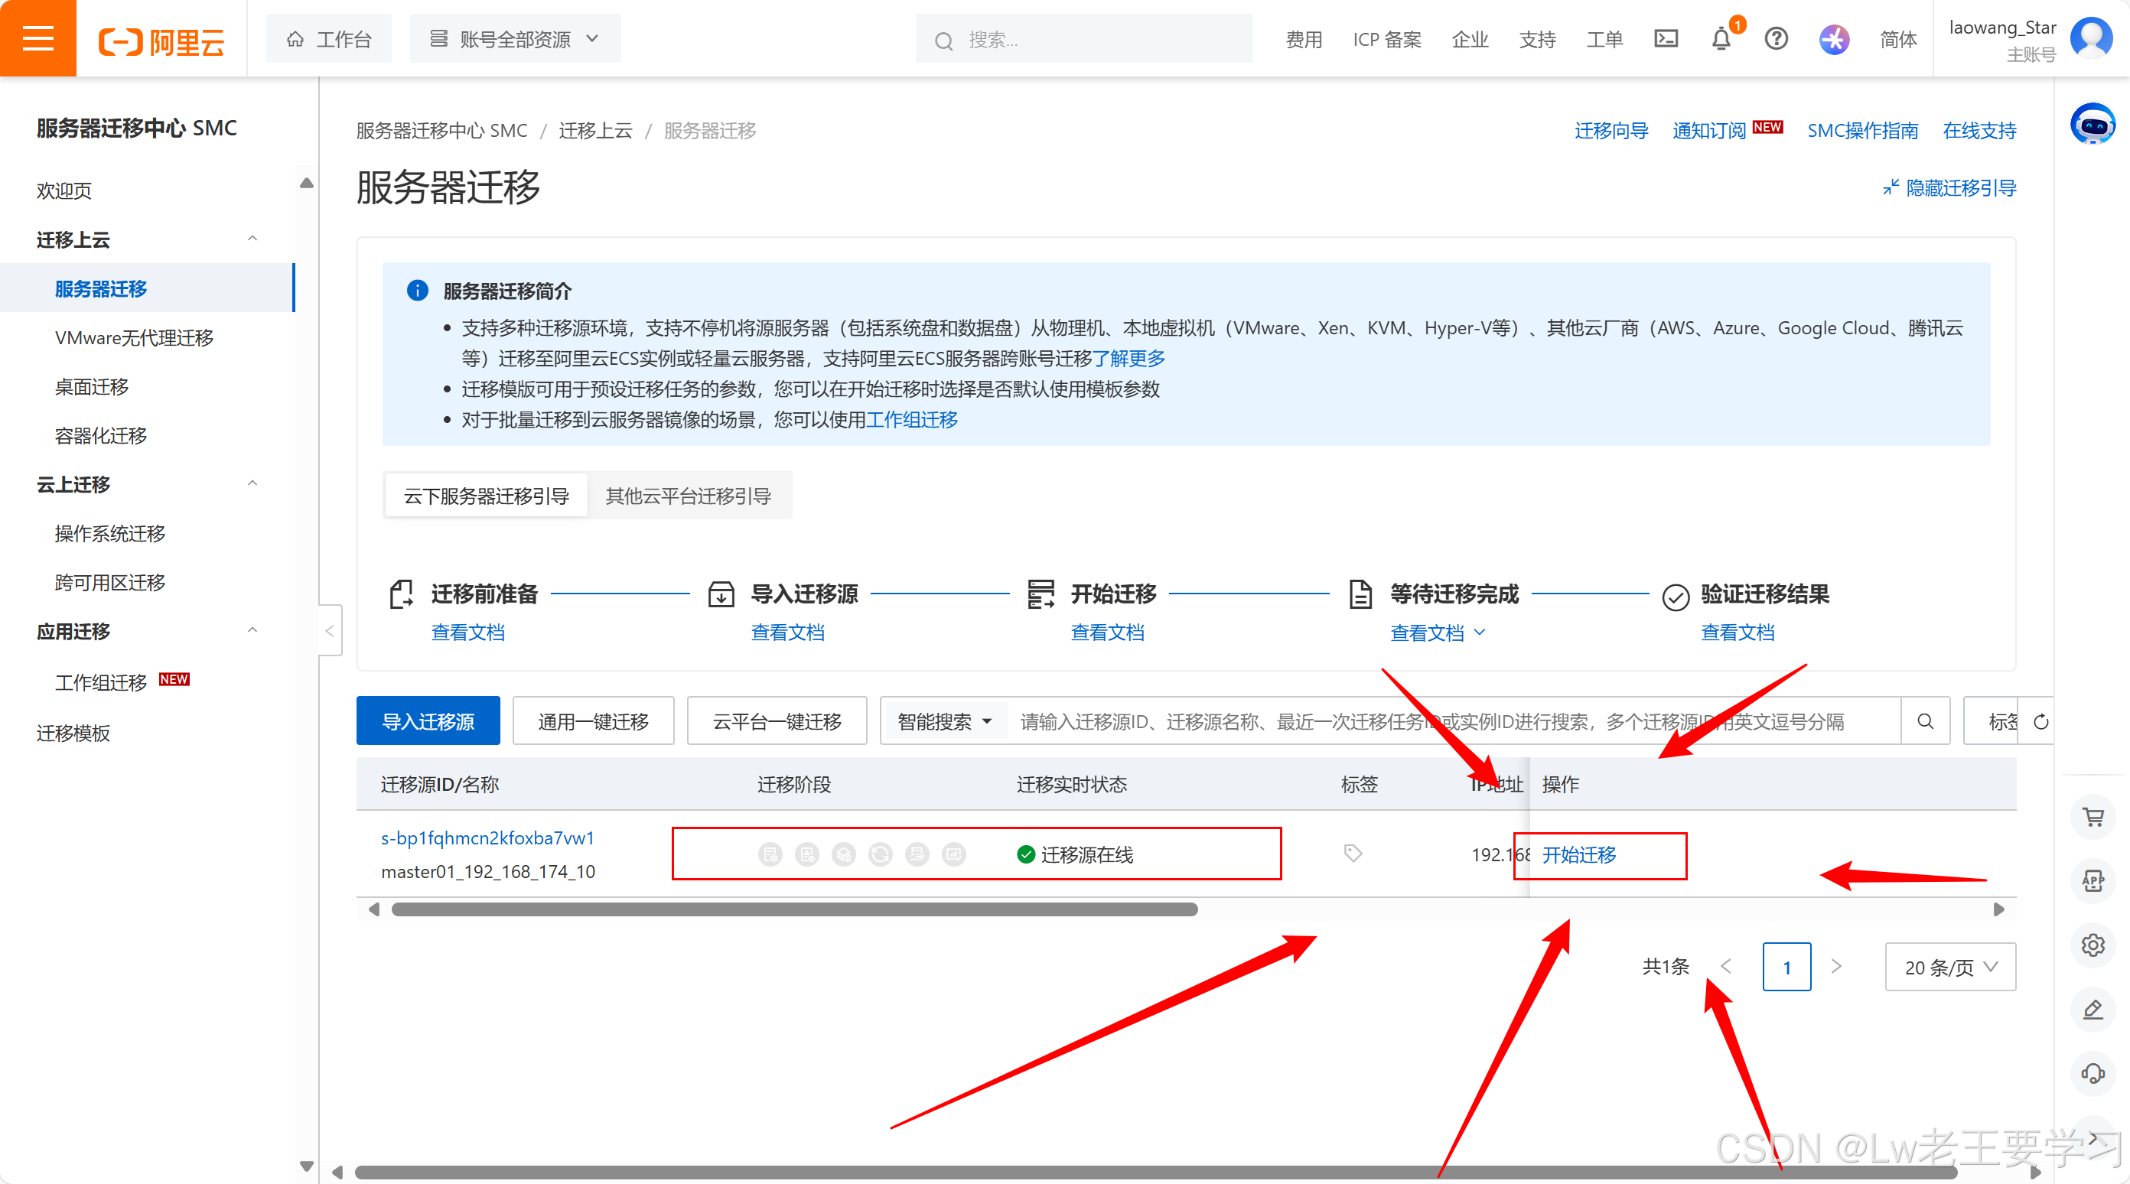Open source s-bp1fqhmcn2kfoxba7vw1 link
The height and width of the screenshot is (1184, 2130).
click(x=487, y=838)
